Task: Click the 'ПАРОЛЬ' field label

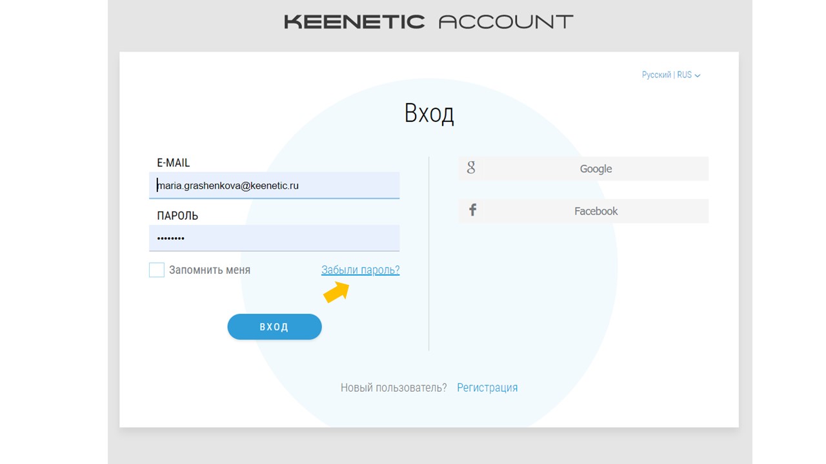Action: (x=177, y=216)
